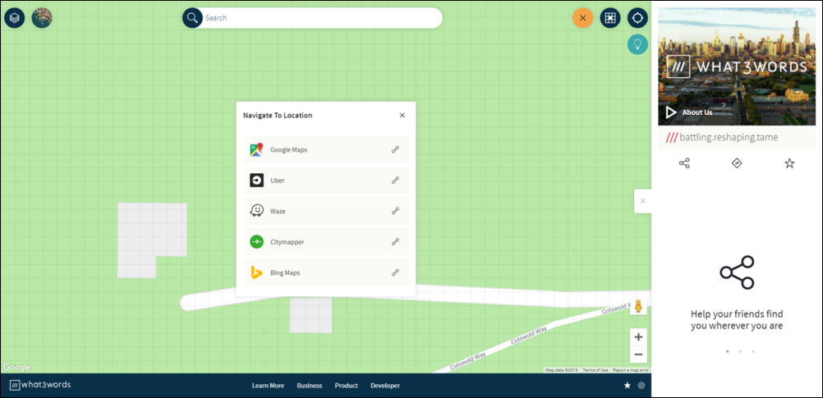The height and width of the screenshot is (398, 823).
Task: Toggle the grid view button
Action: (x=610, y=18)
